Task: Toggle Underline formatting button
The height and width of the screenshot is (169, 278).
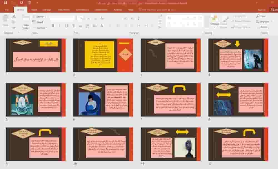Action: click(66, 26)
